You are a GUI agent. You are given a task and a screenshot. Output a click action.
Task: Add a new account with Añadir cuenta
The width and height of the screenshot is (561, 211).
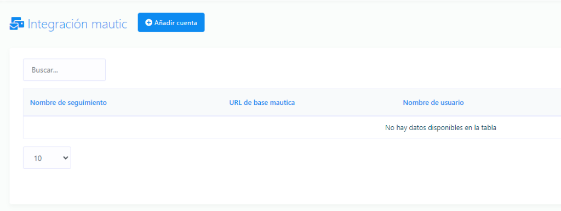click(x=171, y=22)
